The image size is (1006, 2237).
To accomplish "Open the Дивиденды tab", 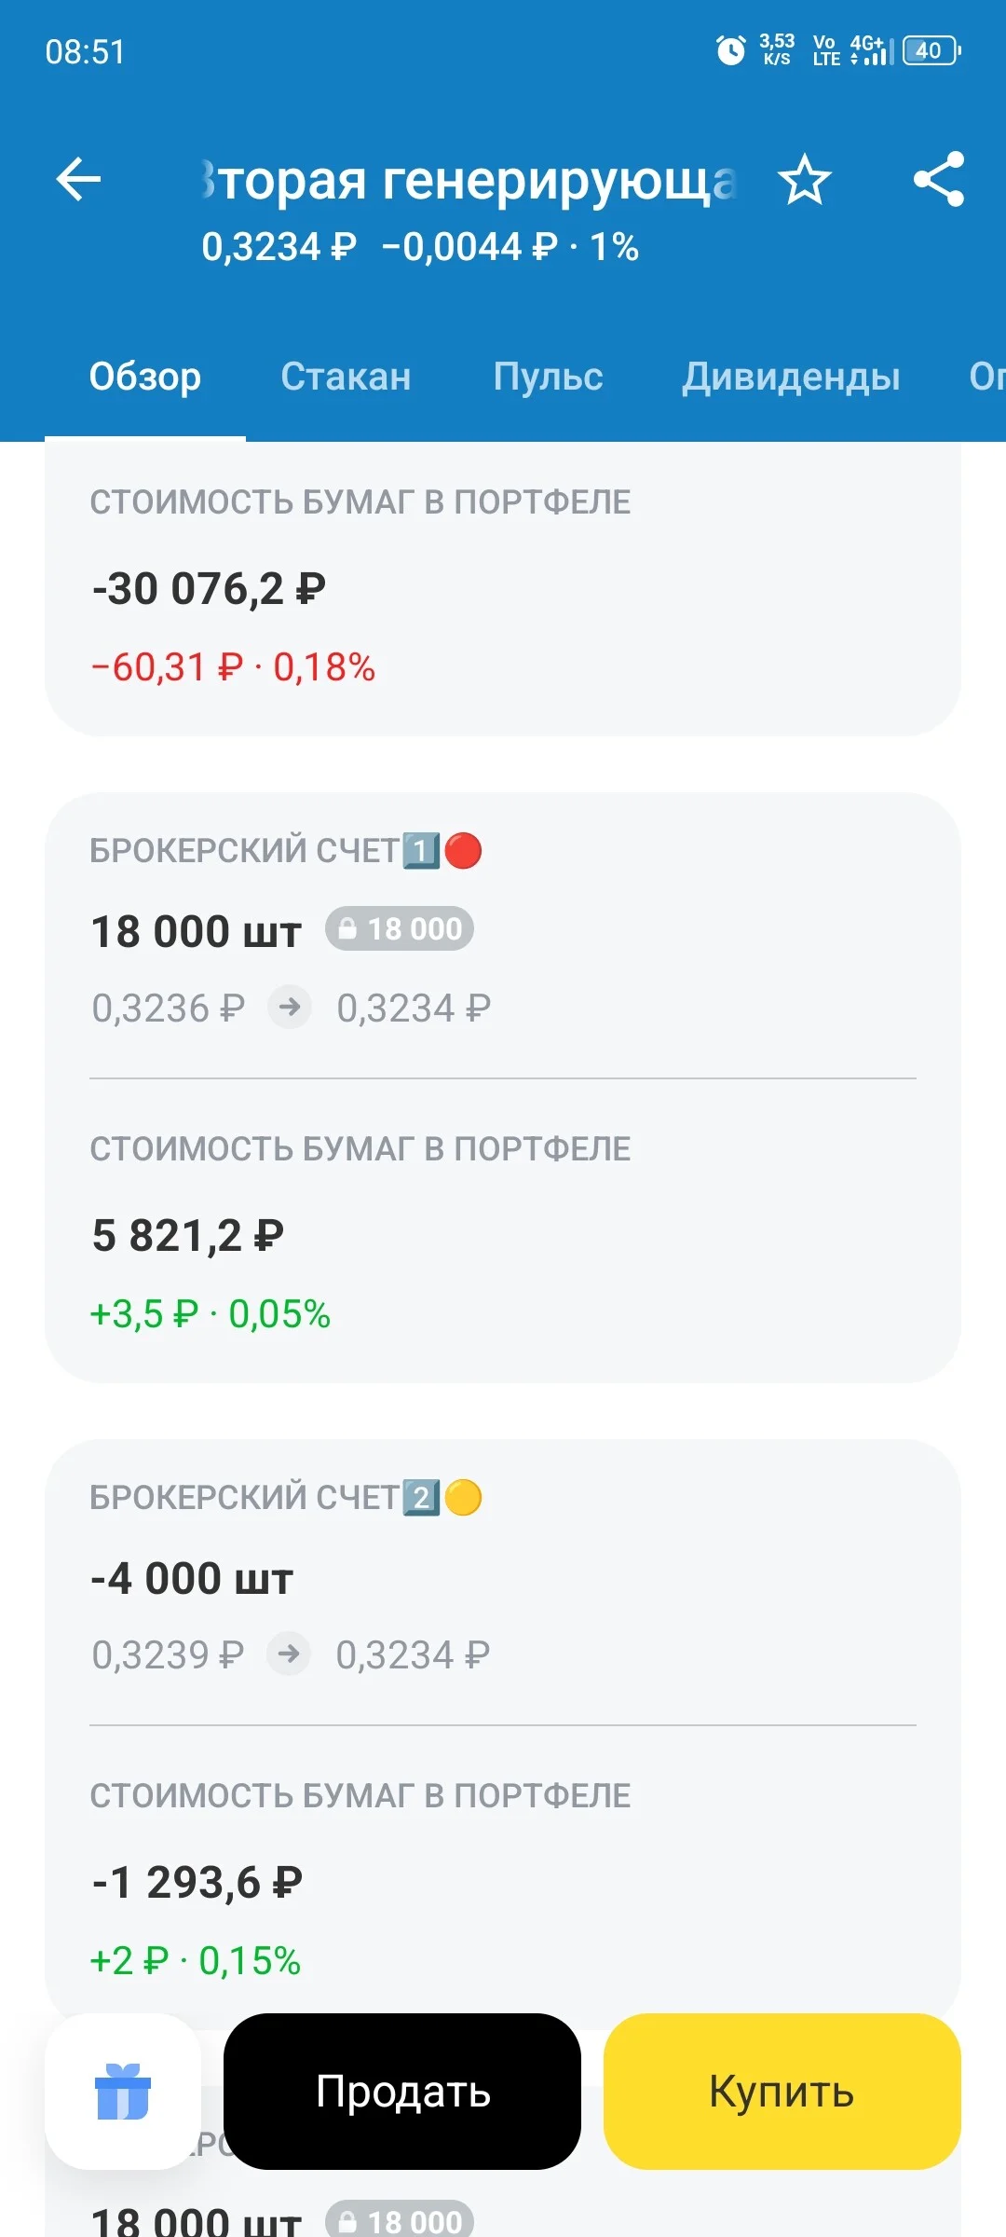I will (x=791, y=377).
